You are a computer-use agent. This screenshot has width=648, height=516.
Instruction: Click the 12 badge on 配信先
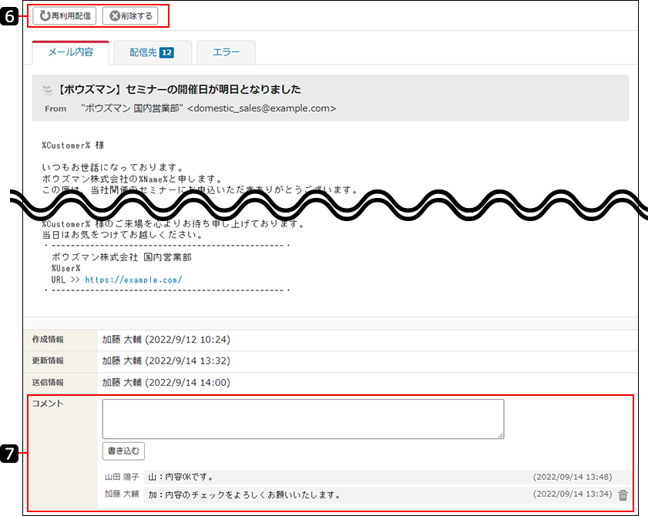[166, 52]
